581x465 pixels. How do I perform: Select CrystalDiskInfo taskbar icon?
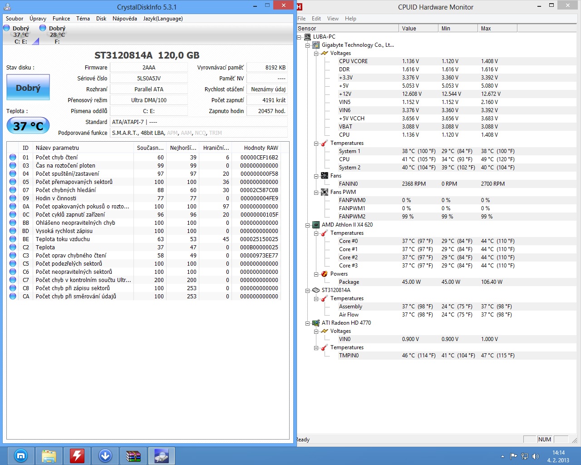pos(161,455)
